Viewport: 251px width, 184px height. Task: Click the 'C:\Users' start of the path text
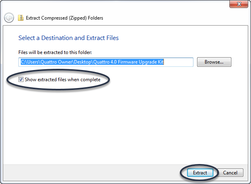pos(30,62)
